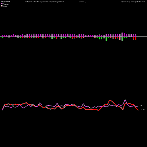Viewport: 147px width, 147px height.
Task: Click the '175.42' price value label
Action: [x=142, y=110]
